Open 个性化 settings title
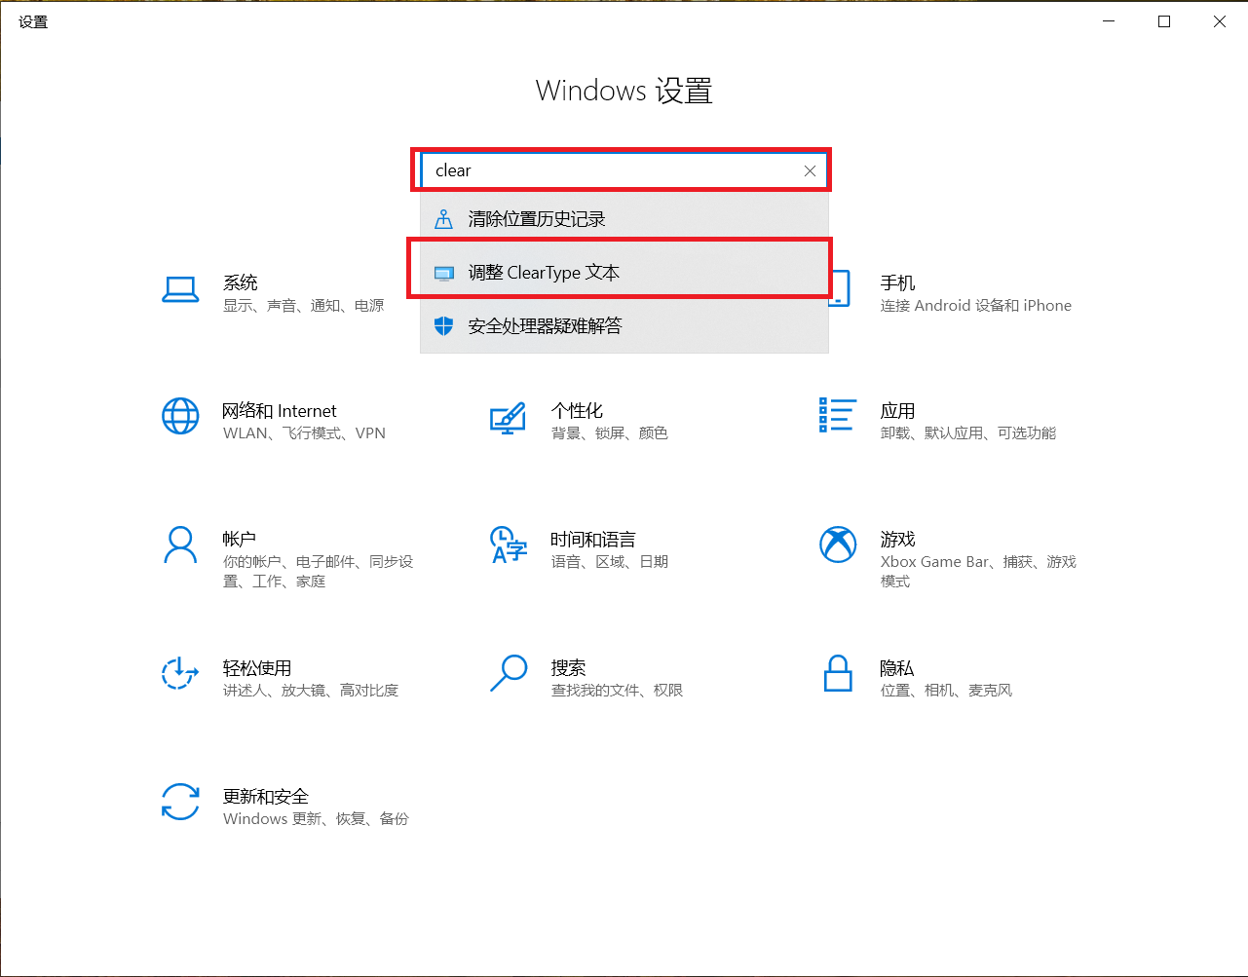Screen dimensions: 1248x977 [577, 411]
